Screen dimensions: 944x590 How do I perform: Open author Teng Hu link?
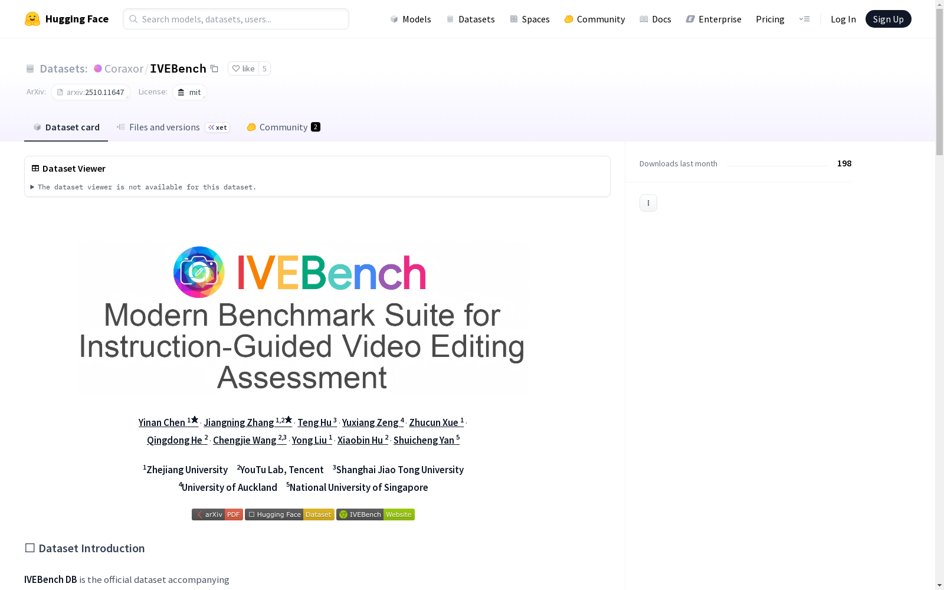pos(317,422)
